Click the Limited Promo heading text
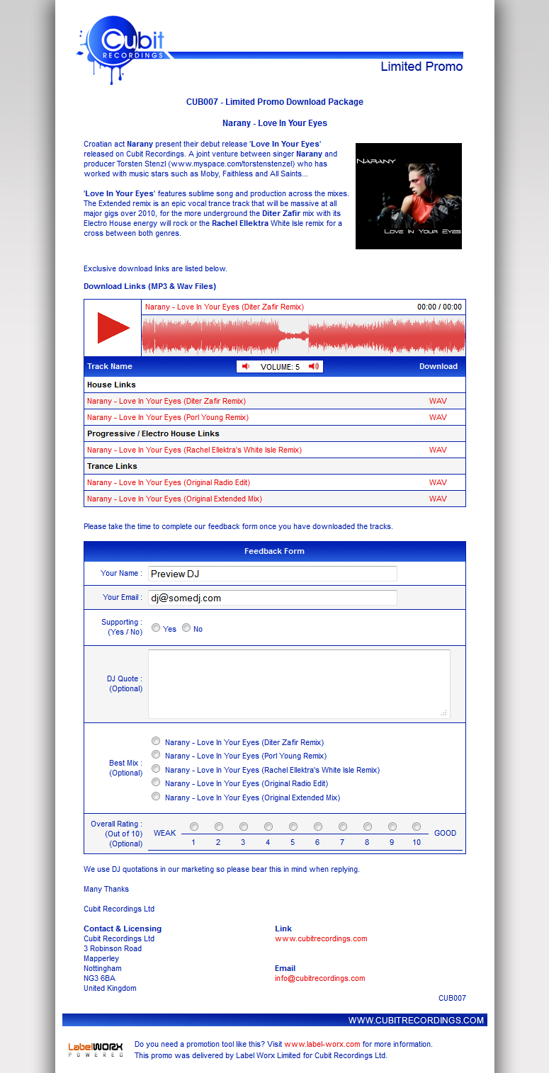This screenshot has height=1073, width=549. [421, 67]
